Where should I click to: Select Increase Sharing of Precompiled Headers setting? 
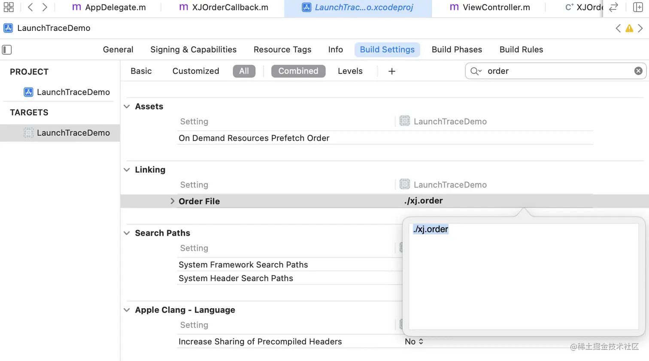260,341
